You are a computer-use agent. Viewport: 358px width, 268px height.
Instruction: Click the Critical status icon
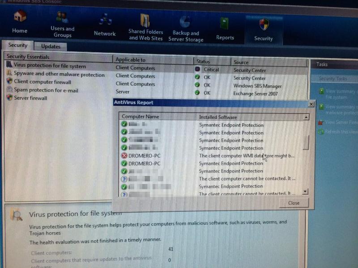click(x=197, y=69)
